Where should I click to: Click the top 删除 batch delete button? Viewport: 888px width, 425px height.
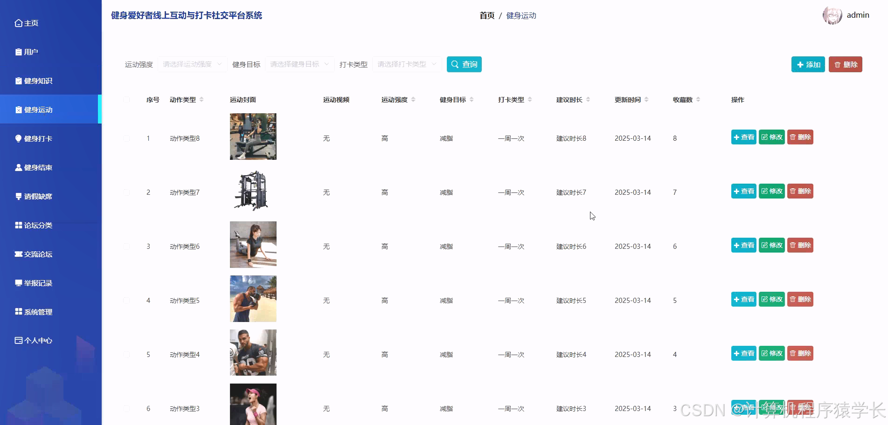pyautogui.click(x=846, y=64)
